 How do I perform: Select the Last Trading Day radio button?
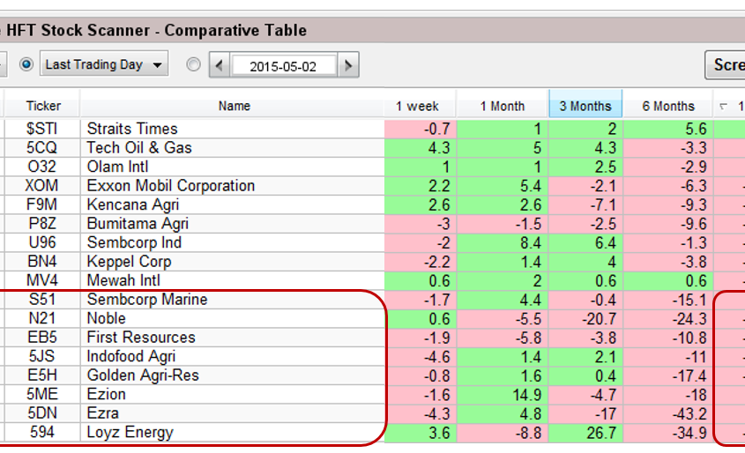click(x=26, y=64)
